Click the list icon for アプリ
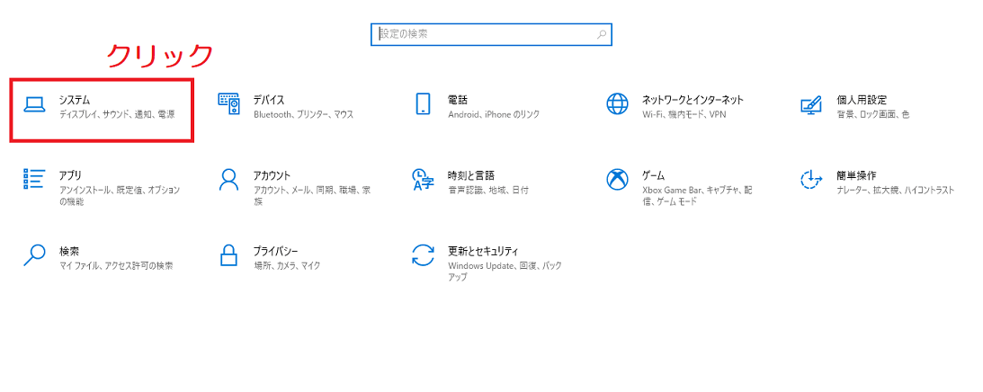This screenshot has height=392, width=983. [x=34, y=179]
